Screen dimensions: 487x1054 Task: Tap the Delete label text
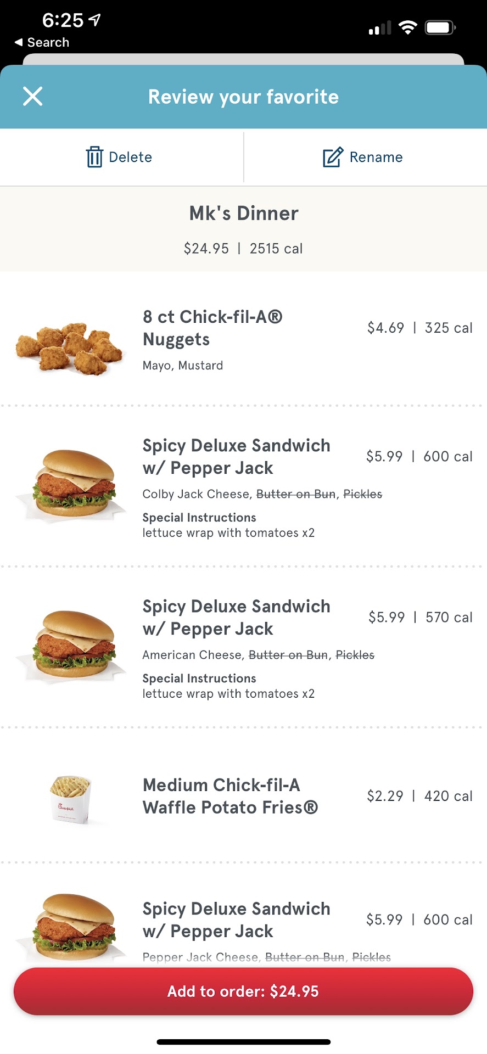(131, 157)
